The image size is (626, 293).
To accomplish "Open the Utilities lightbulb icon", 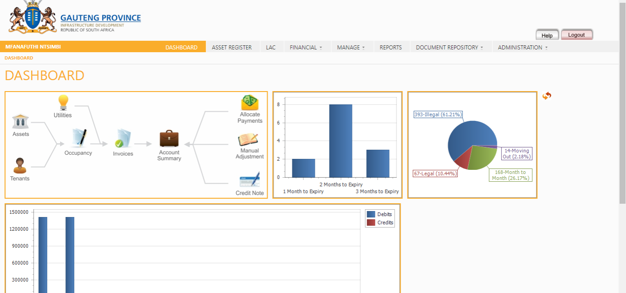I will click(x=63, y=103).
